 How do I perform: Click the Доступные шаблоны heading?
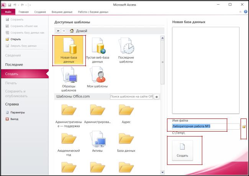[72, 22]
